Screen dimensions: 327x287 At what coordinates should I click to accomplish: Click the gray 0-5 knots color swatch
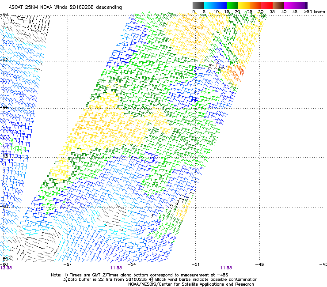(x=198, y=5)
